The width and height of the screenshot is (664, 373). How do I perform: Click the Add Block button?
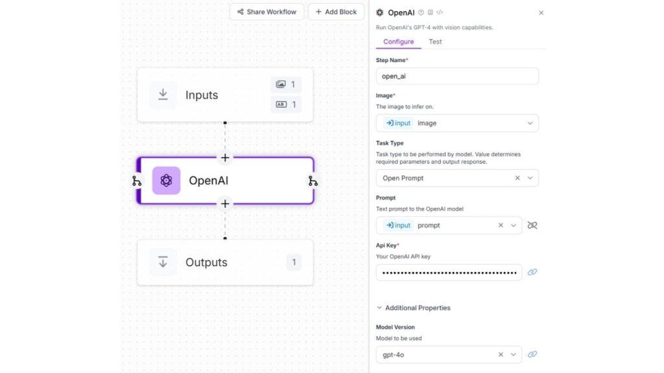pyautogui.click(x=336, y=12)
